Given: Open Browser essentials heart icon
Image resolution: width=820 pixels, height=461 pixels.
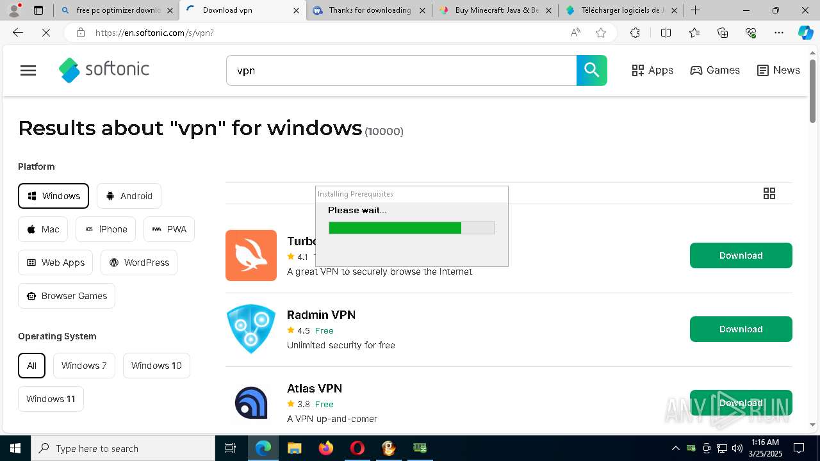Looking at the screenshot, I should click(751, 33).
